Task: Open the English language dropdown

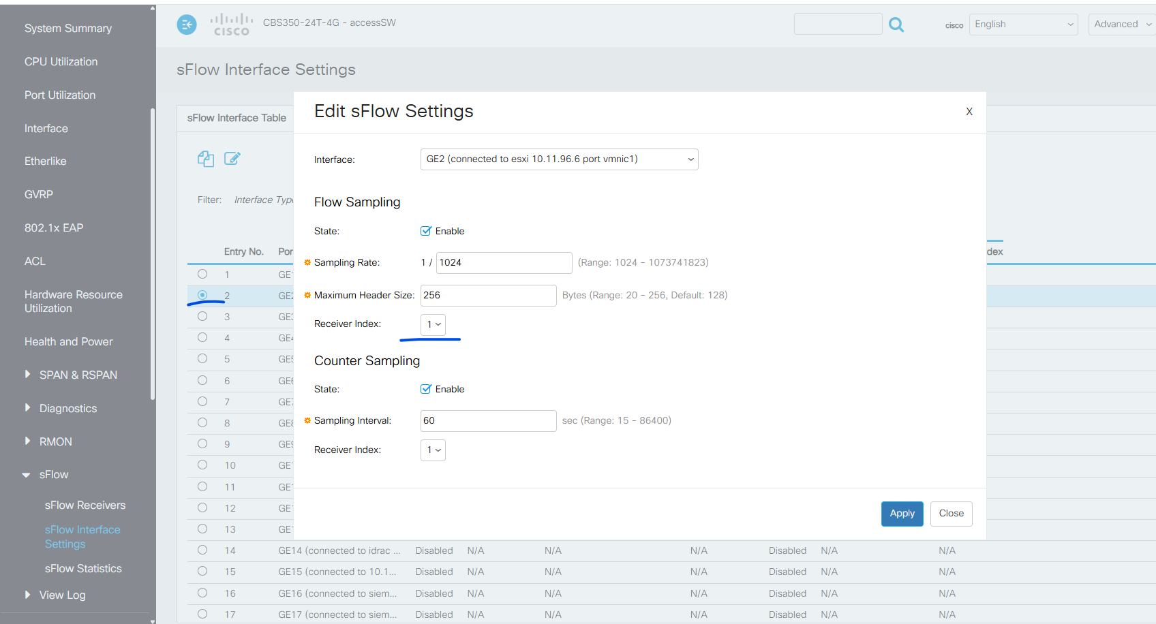Action: pyautogui.click(x=1023, y=24)
